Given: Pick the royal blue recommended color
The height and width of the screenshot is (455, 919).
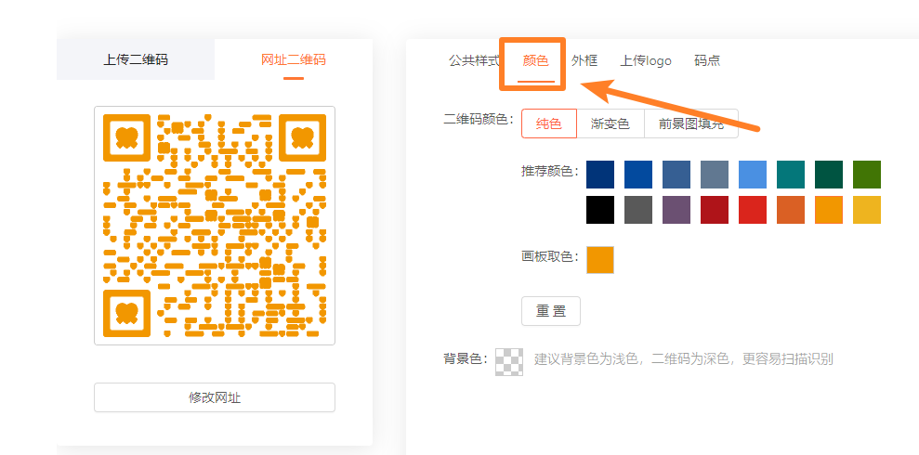Looking at the screenshot, I should pyautogui.click(x=638, y=175).
